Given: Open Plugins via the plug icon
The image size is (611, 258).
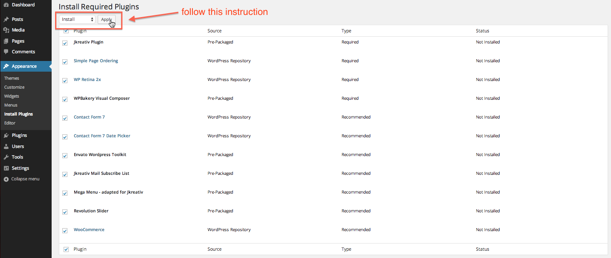Looking at the screenshot, I should point(7,135).
